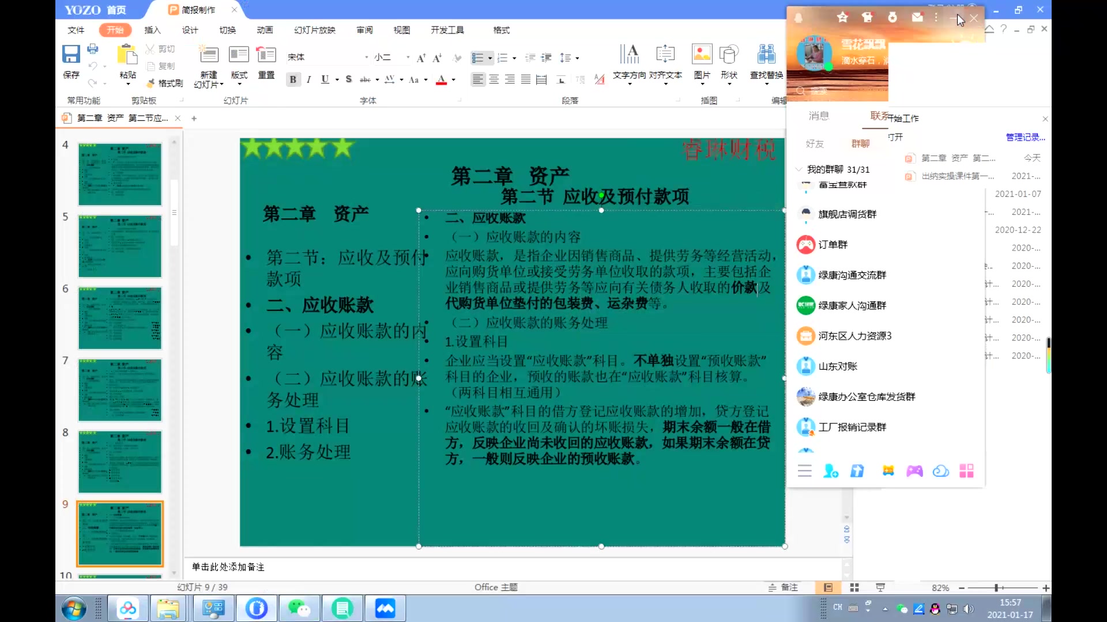
Task: Open line spacing dropdown arrow
Action: click(x=577, y=58)
